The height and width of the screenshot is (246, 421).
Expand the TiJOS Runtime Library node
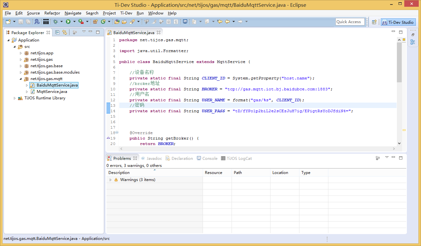pos(14,98)
